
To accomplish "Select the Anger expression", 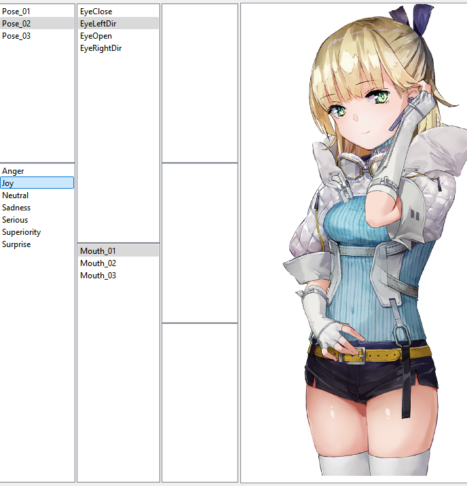I will pyautogui.click(x=37, y=171).
